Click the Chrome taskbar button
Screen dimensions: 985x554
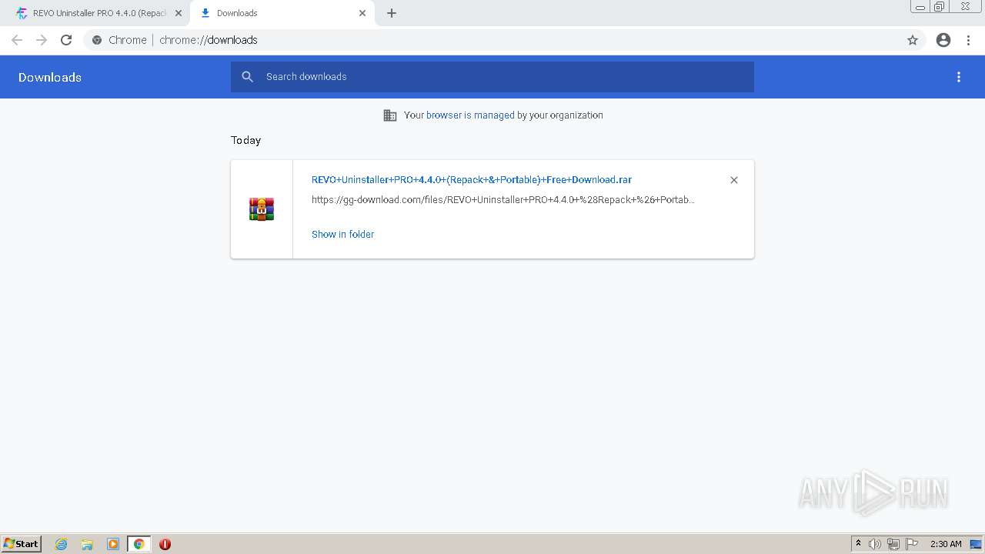(139, 544)
